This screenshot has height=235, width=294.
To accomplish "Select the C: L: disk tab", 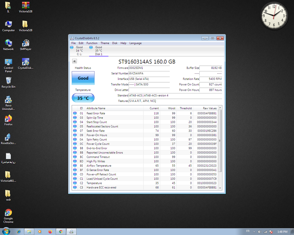I will coord(79,51).
